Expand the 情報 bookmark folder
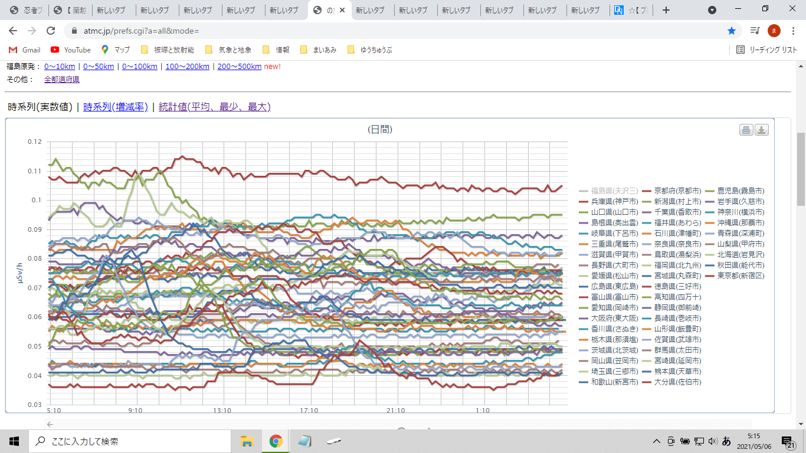Screen dimensions: 806x453 point(276,50)
